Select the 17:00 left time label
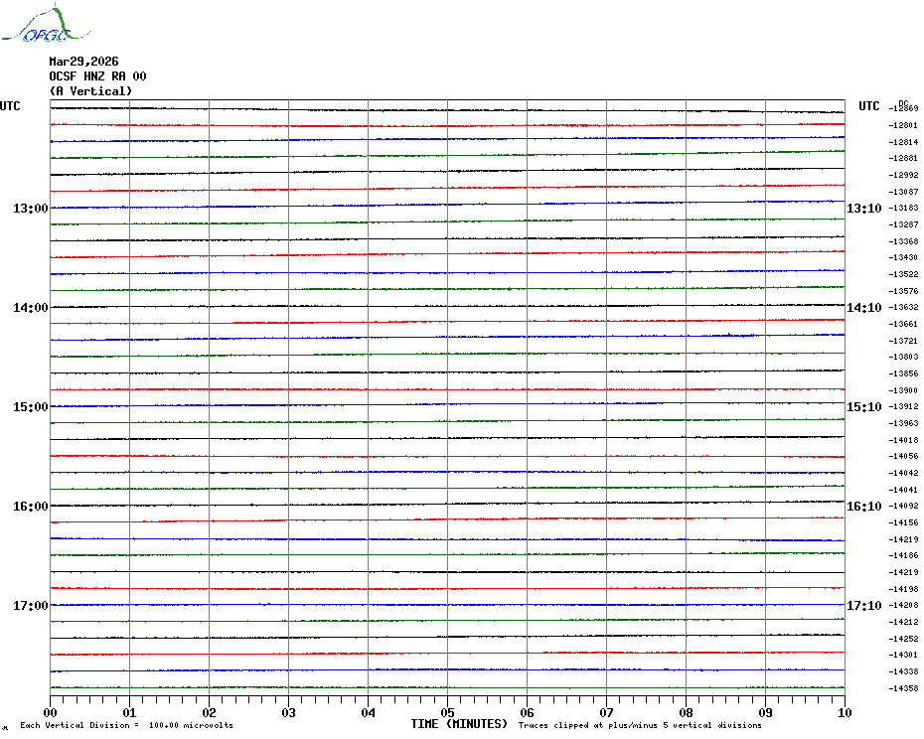This screenshot has width=924, height=739. [x=31, y=606]
